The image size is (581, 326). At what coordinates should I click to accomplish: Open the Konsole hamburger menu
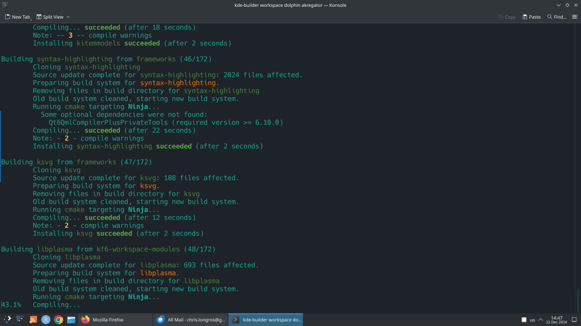(574, 17)
